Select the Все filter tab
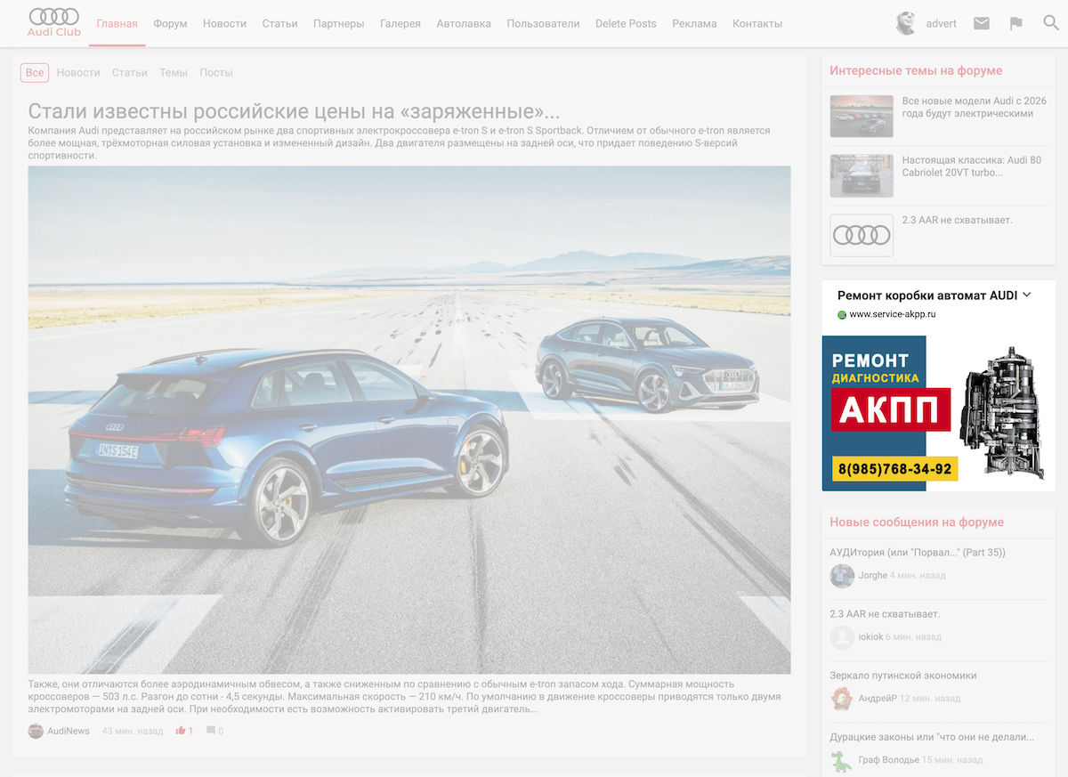Viewport: 1068px width, 777px height. coord(35,73)
